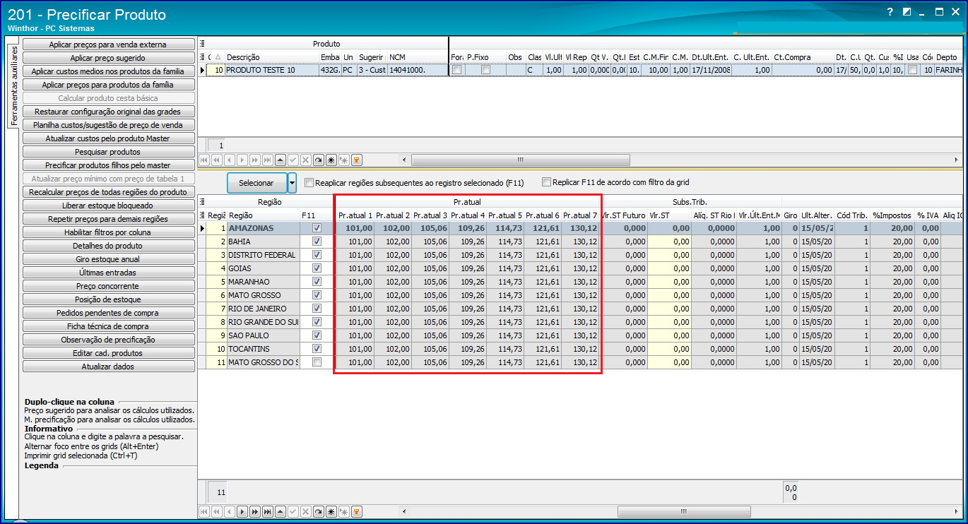
Task: Open dropdown arrow next to Selecionar button
Action: 293,183
